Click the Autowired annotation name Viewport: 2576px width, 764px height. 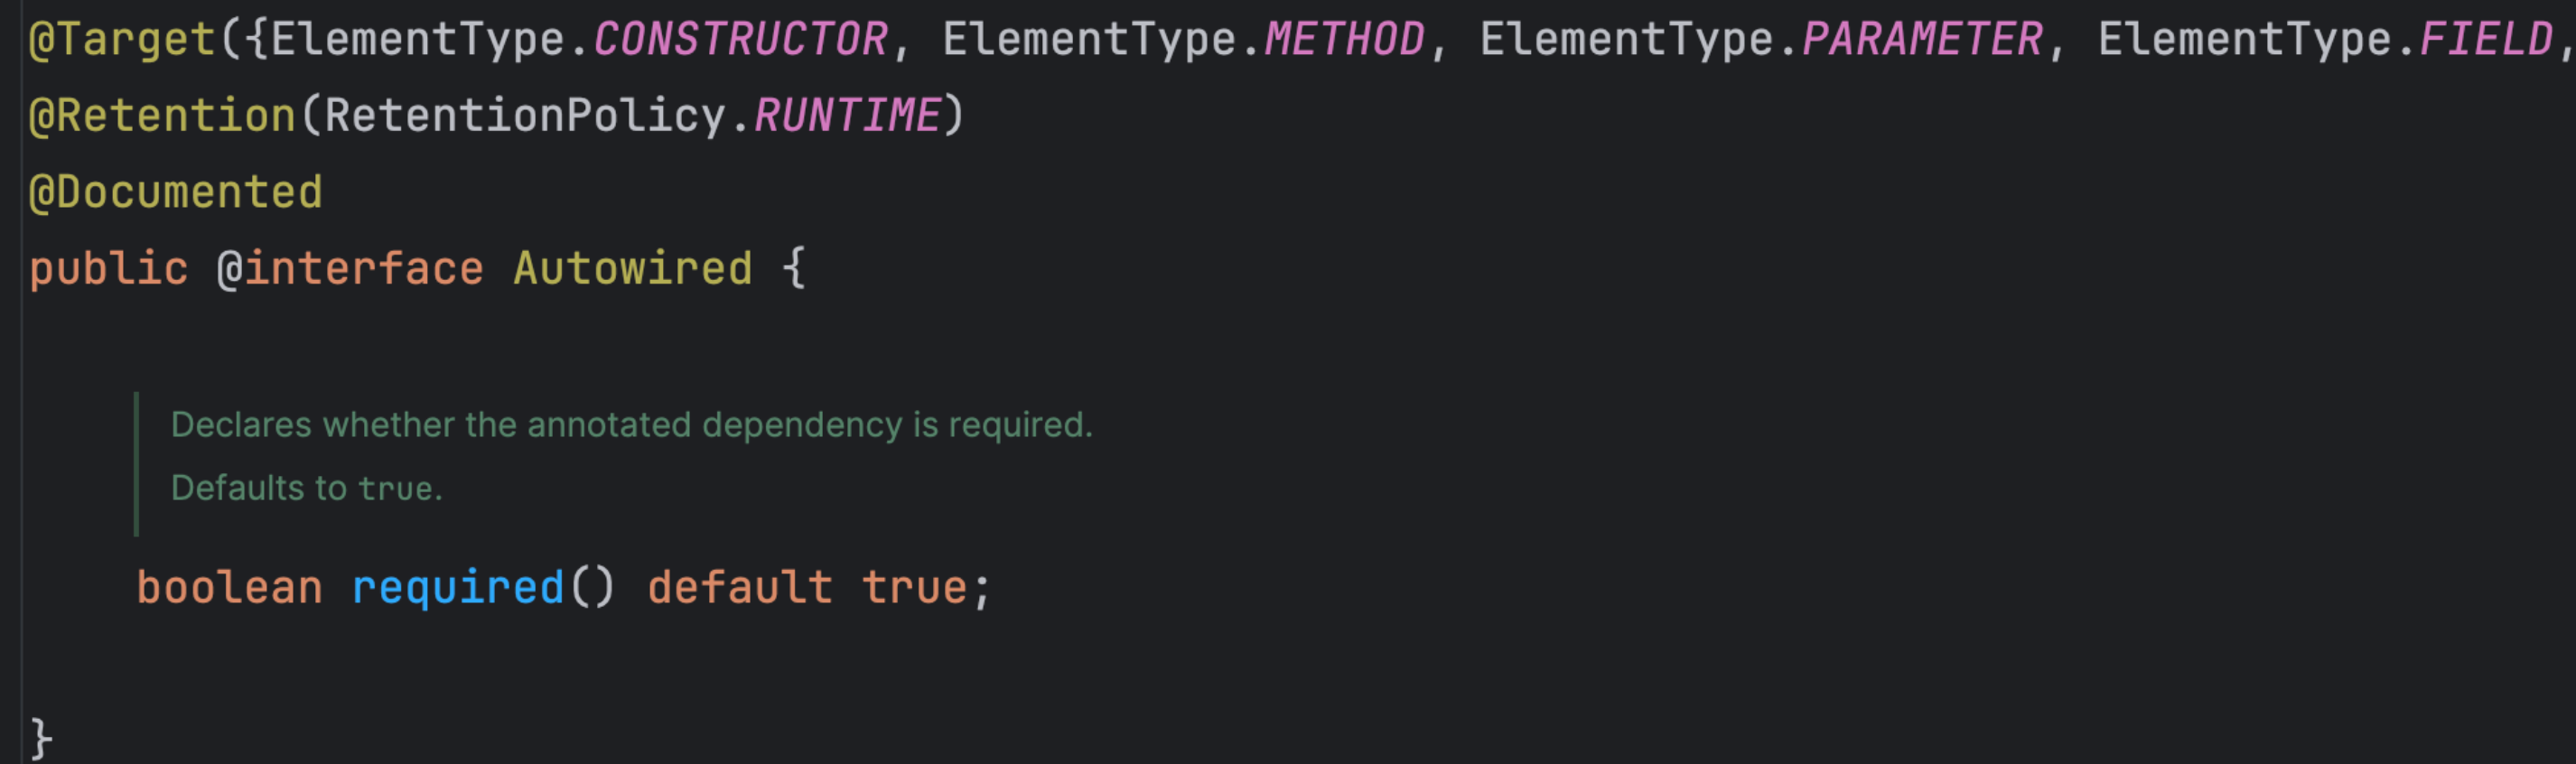coord(632,269)
